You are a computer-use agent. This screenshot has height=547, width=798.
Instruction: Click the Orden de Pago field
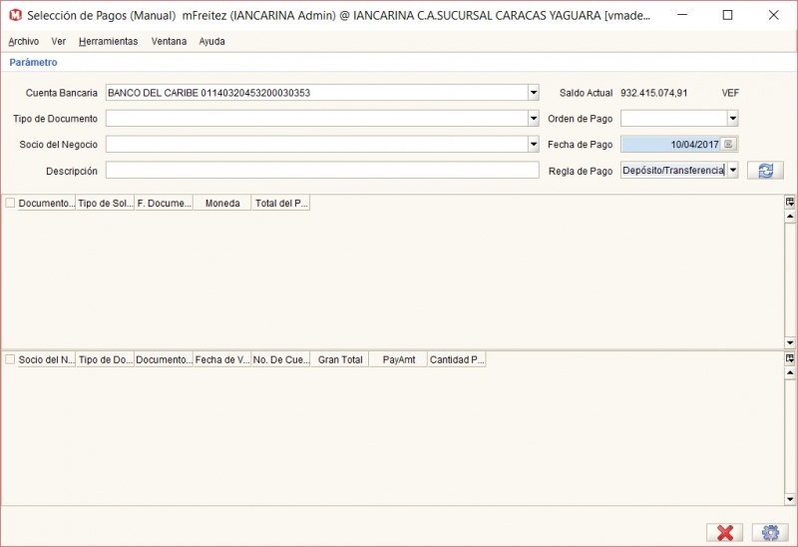click(x=674, y=118)
